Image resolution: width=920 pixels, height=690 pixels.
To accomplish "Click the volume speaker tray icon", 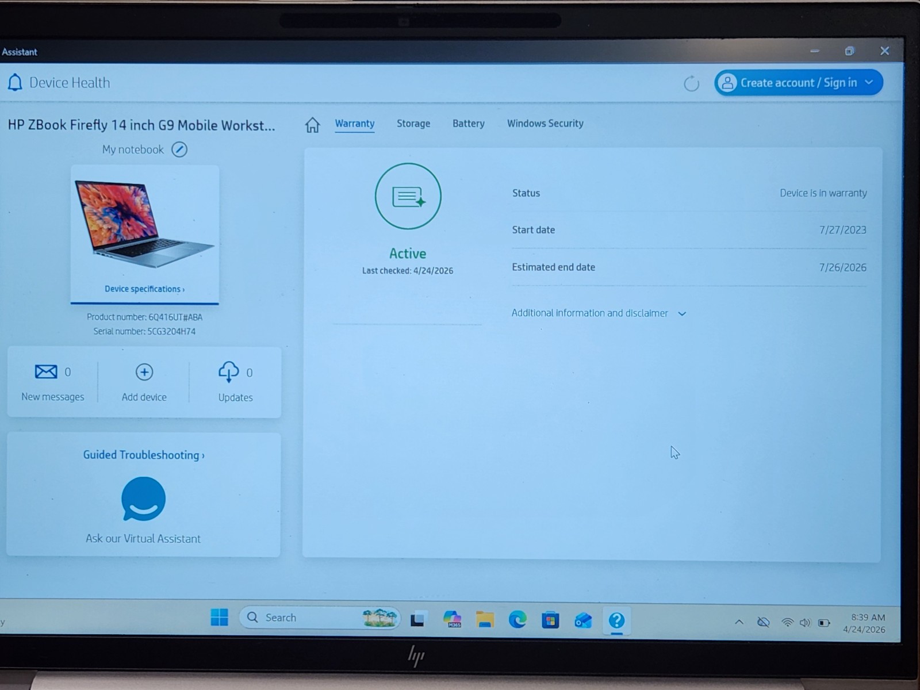I will coord(805,623).
